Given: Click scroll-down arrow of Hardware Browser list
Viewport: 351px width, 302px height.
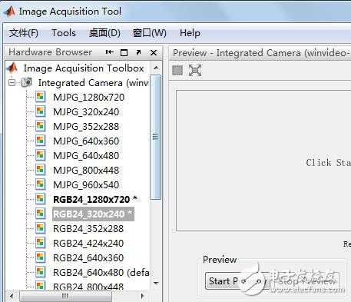Looking at the screenshot, I should point(156,283).
